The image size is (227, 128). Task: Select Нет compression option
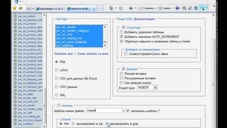point(61,124)
